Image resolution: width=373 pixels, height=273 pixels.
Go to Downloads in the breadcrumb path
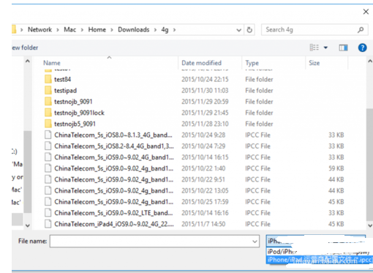coord(134,30)
